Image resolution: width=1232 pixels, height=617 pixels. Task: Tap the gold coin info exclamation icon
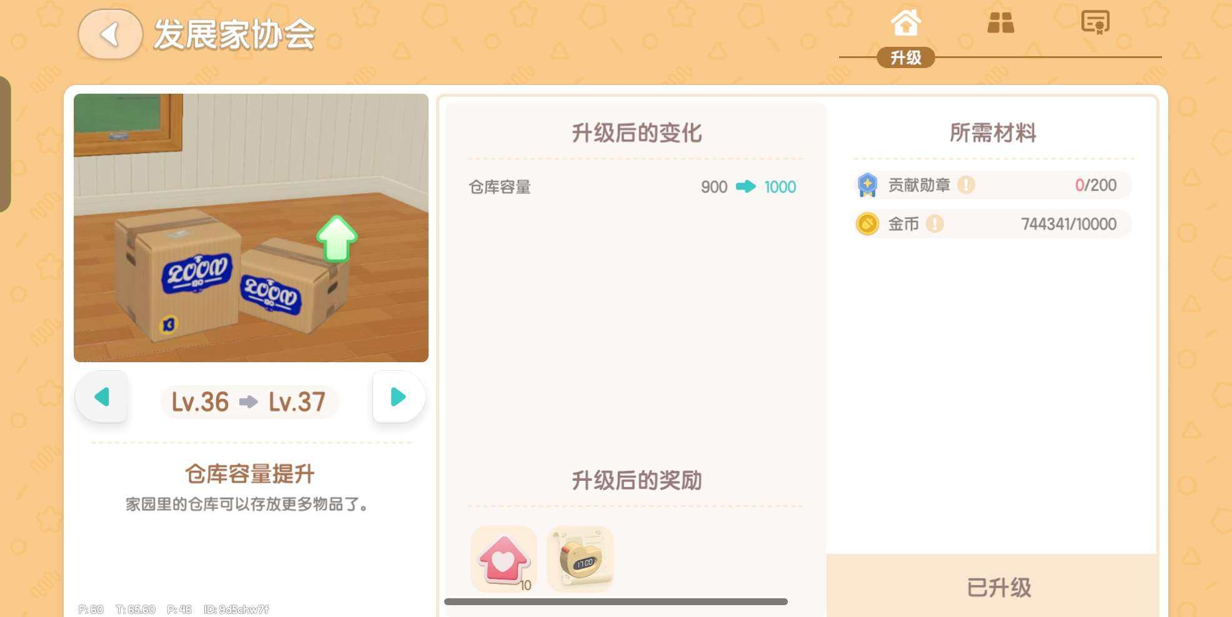coord(935,224)
